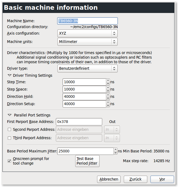Collapse the Parallel Port Settings section

(x=10, y=115)
